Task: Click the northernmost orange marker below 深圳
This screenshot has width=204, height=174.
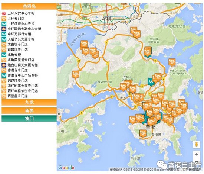Action: [134, 30]
